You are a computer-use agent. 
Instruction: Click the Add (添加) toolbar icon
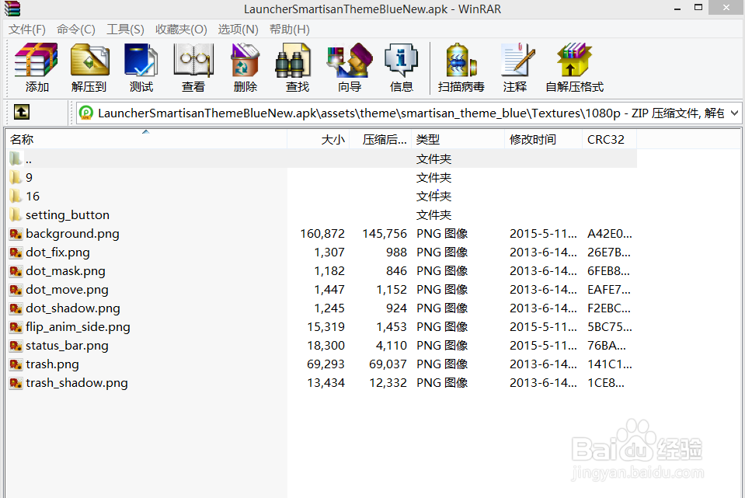37,60
